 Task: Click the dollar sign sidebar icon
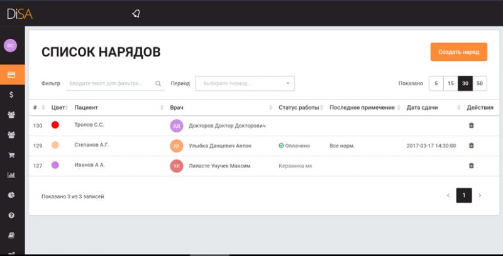click(11, 95)
